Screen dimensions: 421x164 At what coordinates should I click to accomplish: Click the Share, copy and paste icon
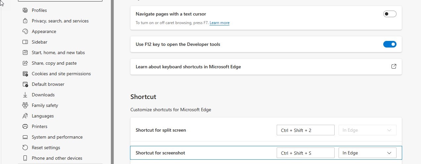pos(25,63)
